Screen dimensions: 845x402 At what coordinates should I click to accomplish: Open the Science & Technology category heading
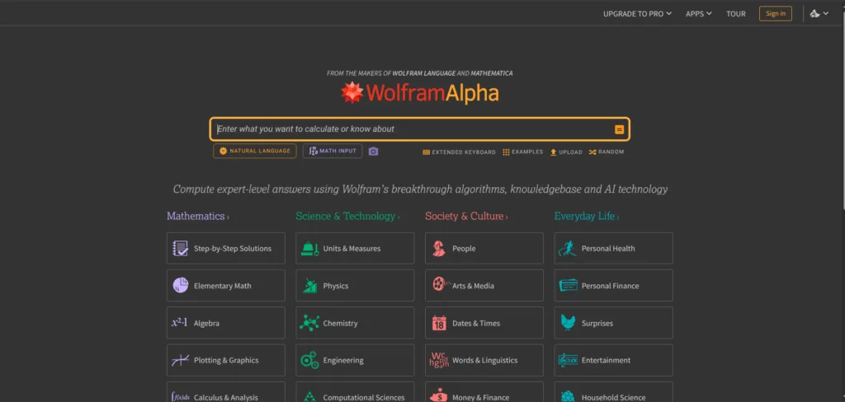(x=347, y=217)
